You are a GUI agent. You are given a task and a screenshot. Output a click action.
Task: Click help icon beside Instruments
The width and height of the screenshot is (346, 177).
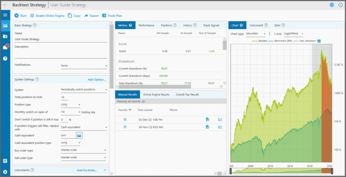tap(32, 170)
